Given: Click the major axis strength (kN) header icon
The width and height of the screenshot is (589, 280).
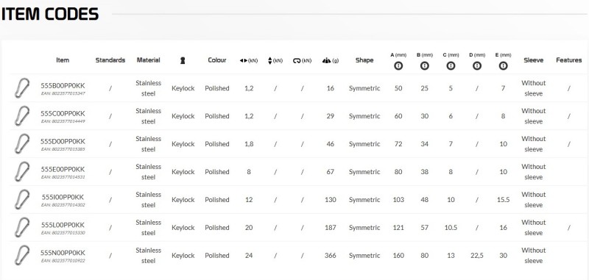Looking at the screenshot, I should coord(244,61).
